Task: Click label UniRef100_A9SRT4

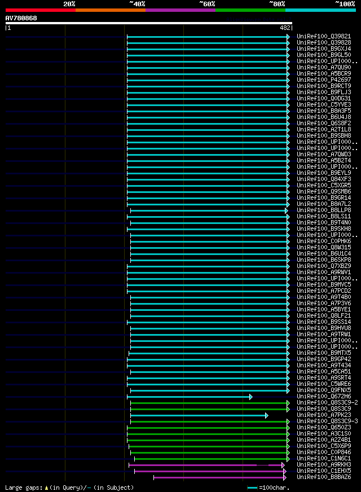Action: 324,378
